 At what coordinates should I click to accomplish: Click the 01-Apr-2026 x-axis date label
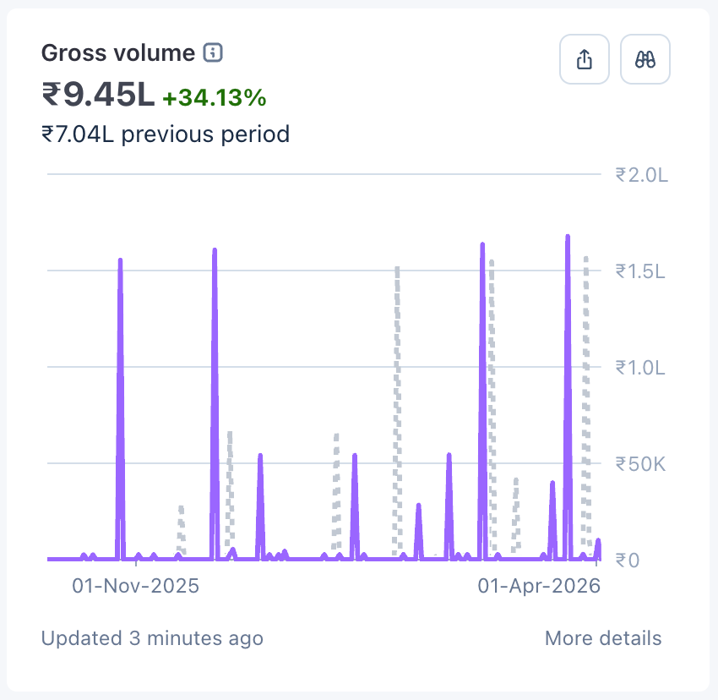point(539,586)
